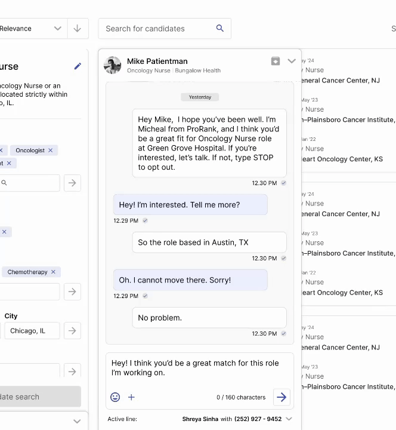Screen dimensions: 396x430
Task: Click the 12.30 PM timestamp under 'No problem.'
Action: [x=264, y=333]
